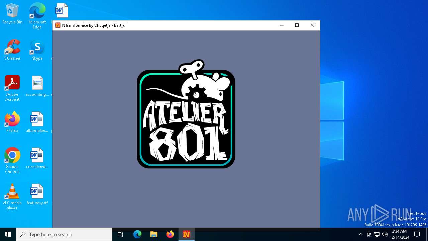This screenshot has height=241, width=428.
Task: Select the Firefox desktop shortcut
Action: coord(12,122)
